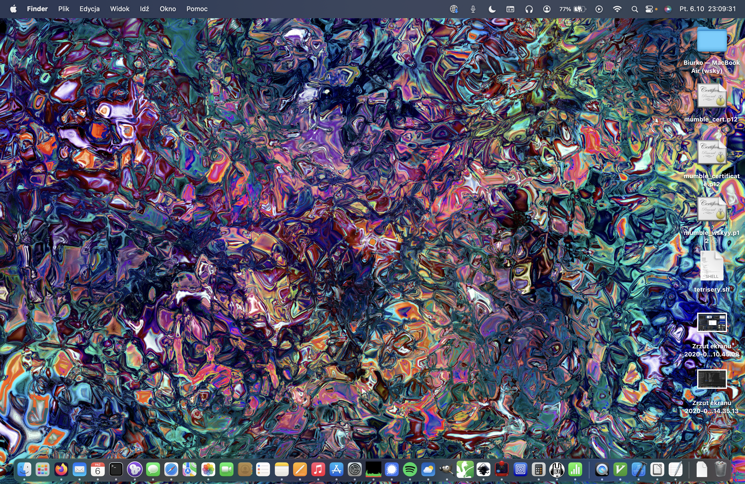Image resolution: width=745 pixels, height=484 pixels.
Task: Open the Apple menu
Action: [x=13, y=9]
